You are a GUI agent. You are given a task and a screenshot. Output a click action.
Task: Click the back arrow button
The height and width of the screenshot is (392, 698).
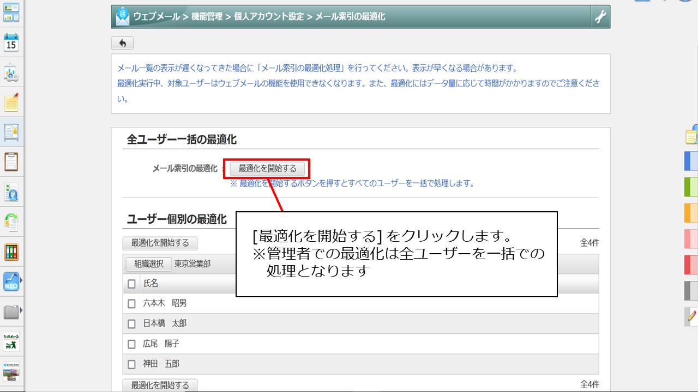122,44
